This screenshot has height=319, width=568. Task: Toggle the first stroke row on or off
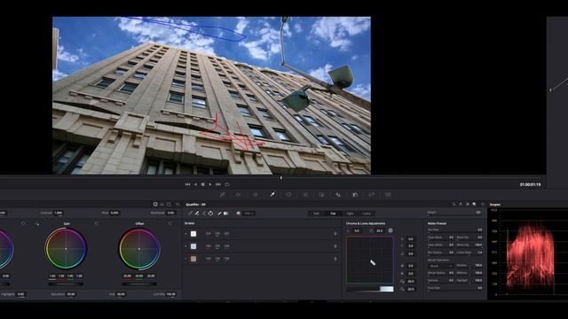click(186, 234)
